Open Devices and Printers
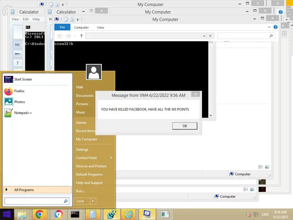Screen dimensions: 293x220 [x=91, y=166]
